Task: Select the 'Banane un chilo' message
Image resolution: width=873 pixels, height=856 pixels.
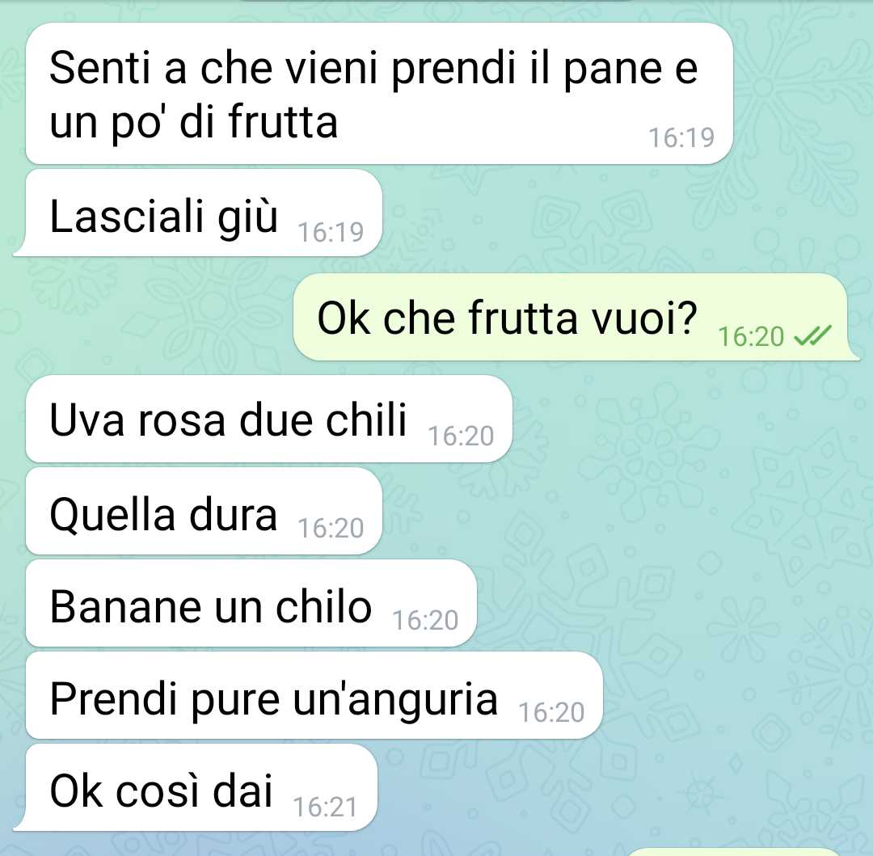Action: pos(251,604)
